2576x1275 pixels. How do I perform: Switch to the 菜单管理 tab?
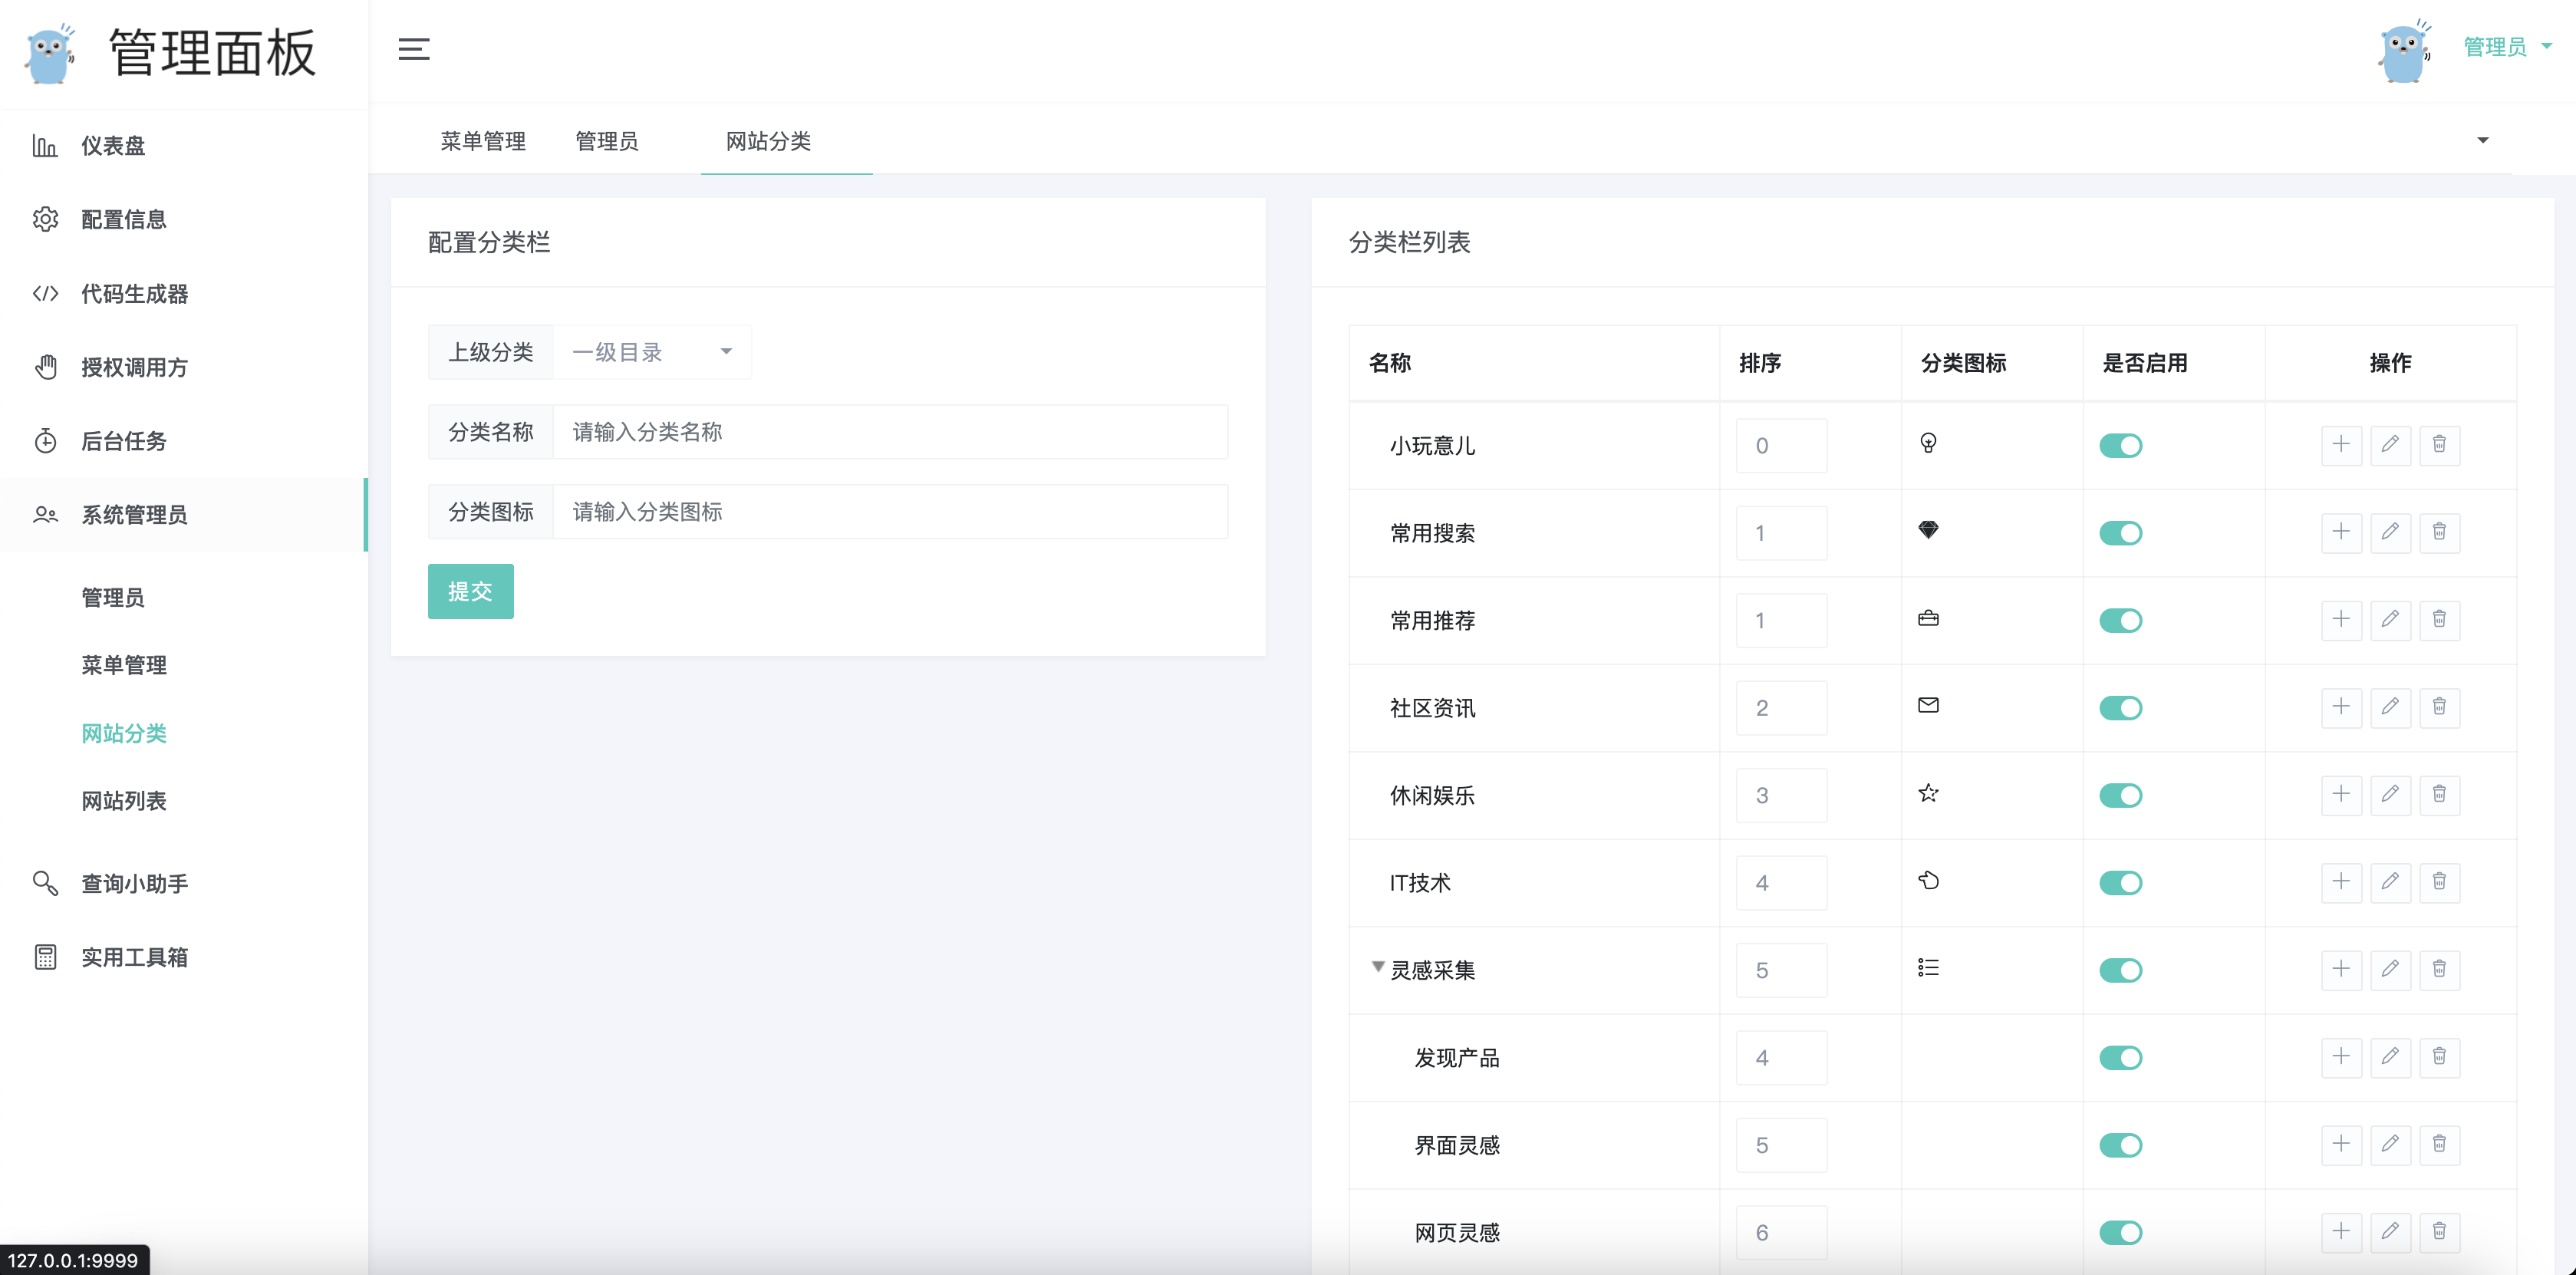483,141
